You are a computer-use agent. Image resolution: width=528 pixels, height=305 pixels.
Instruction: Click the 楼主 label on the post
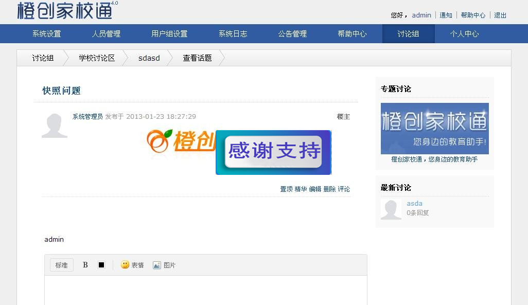pyautogui.click(x=343, y=116)
